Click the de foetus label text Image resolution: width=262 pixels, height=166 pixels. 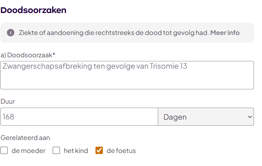121,151
